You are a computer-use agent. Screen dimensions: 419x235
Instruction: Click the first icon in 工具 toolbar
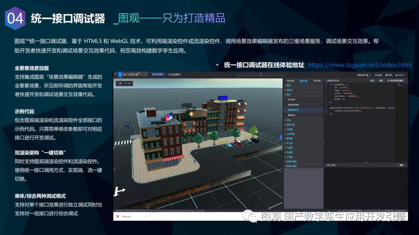[x=126, y=83]
